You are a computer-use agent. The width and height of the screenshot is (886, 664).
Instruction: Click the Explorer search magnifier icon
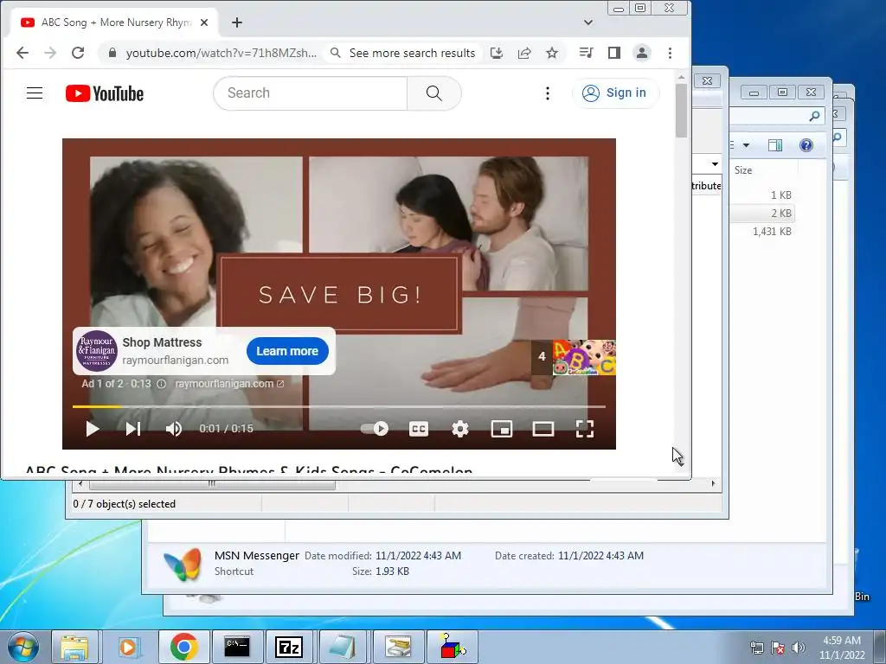[x=814, y=116]
